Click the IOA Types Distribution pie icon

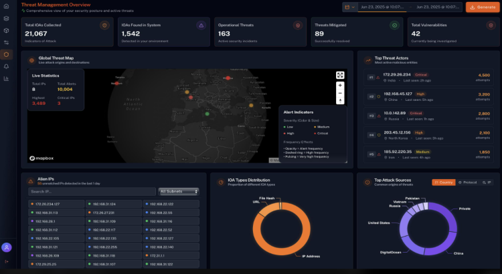coord(221,182)
